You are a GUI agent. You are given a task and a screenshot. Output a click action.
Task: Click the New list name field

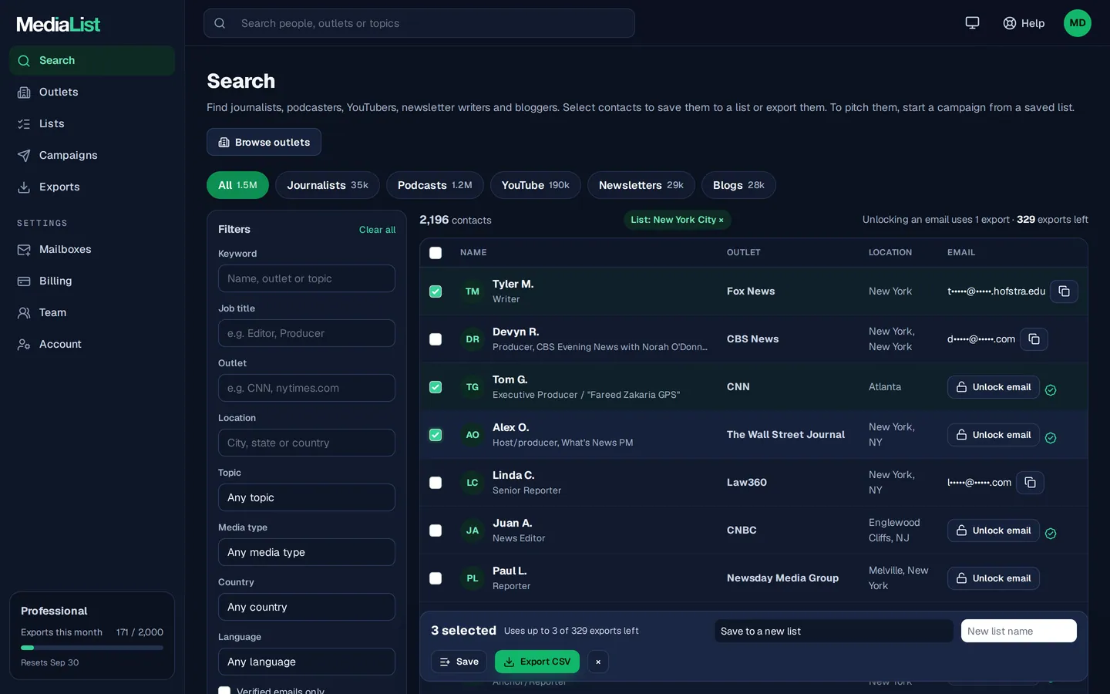[1019, 631]
